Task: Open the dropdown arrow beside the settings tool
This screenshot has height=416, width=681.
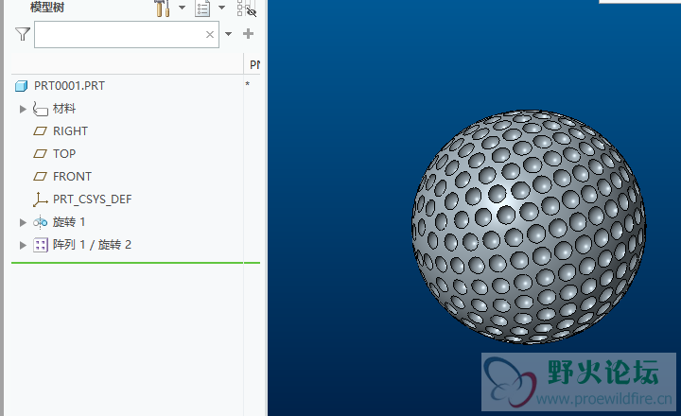Action: point(182,7)
